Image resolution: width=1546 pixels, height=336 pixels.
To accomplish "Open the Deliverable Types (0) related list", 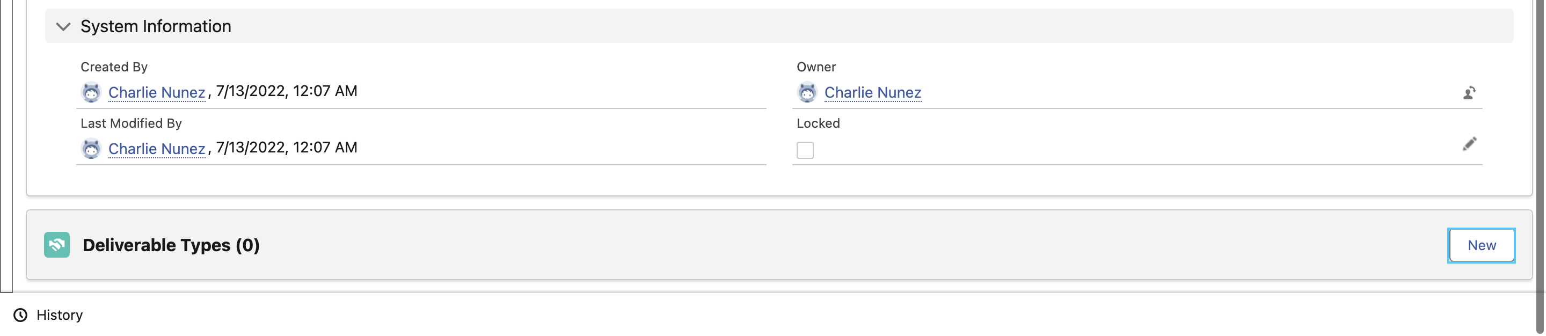I will click(x=171, y=245).
